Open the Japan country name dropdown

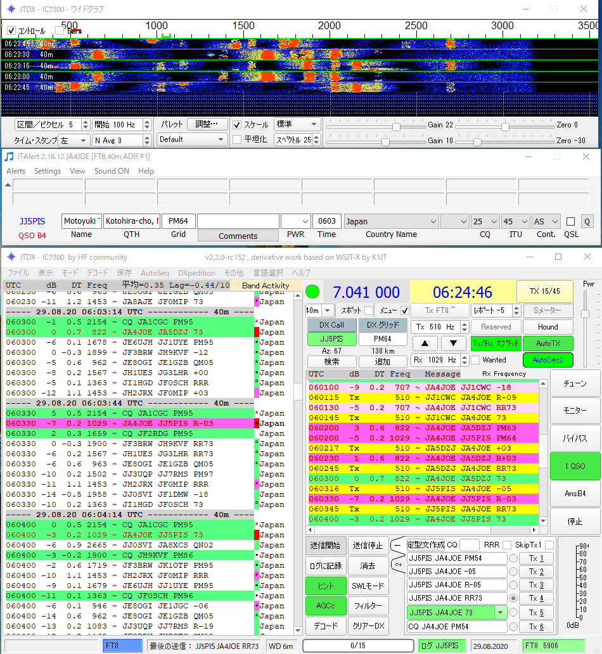[x=392, y=221]
